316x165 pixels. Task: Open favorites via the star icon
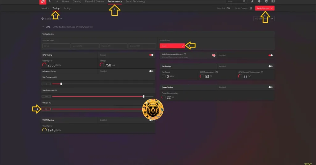click(x=252, y=2)
